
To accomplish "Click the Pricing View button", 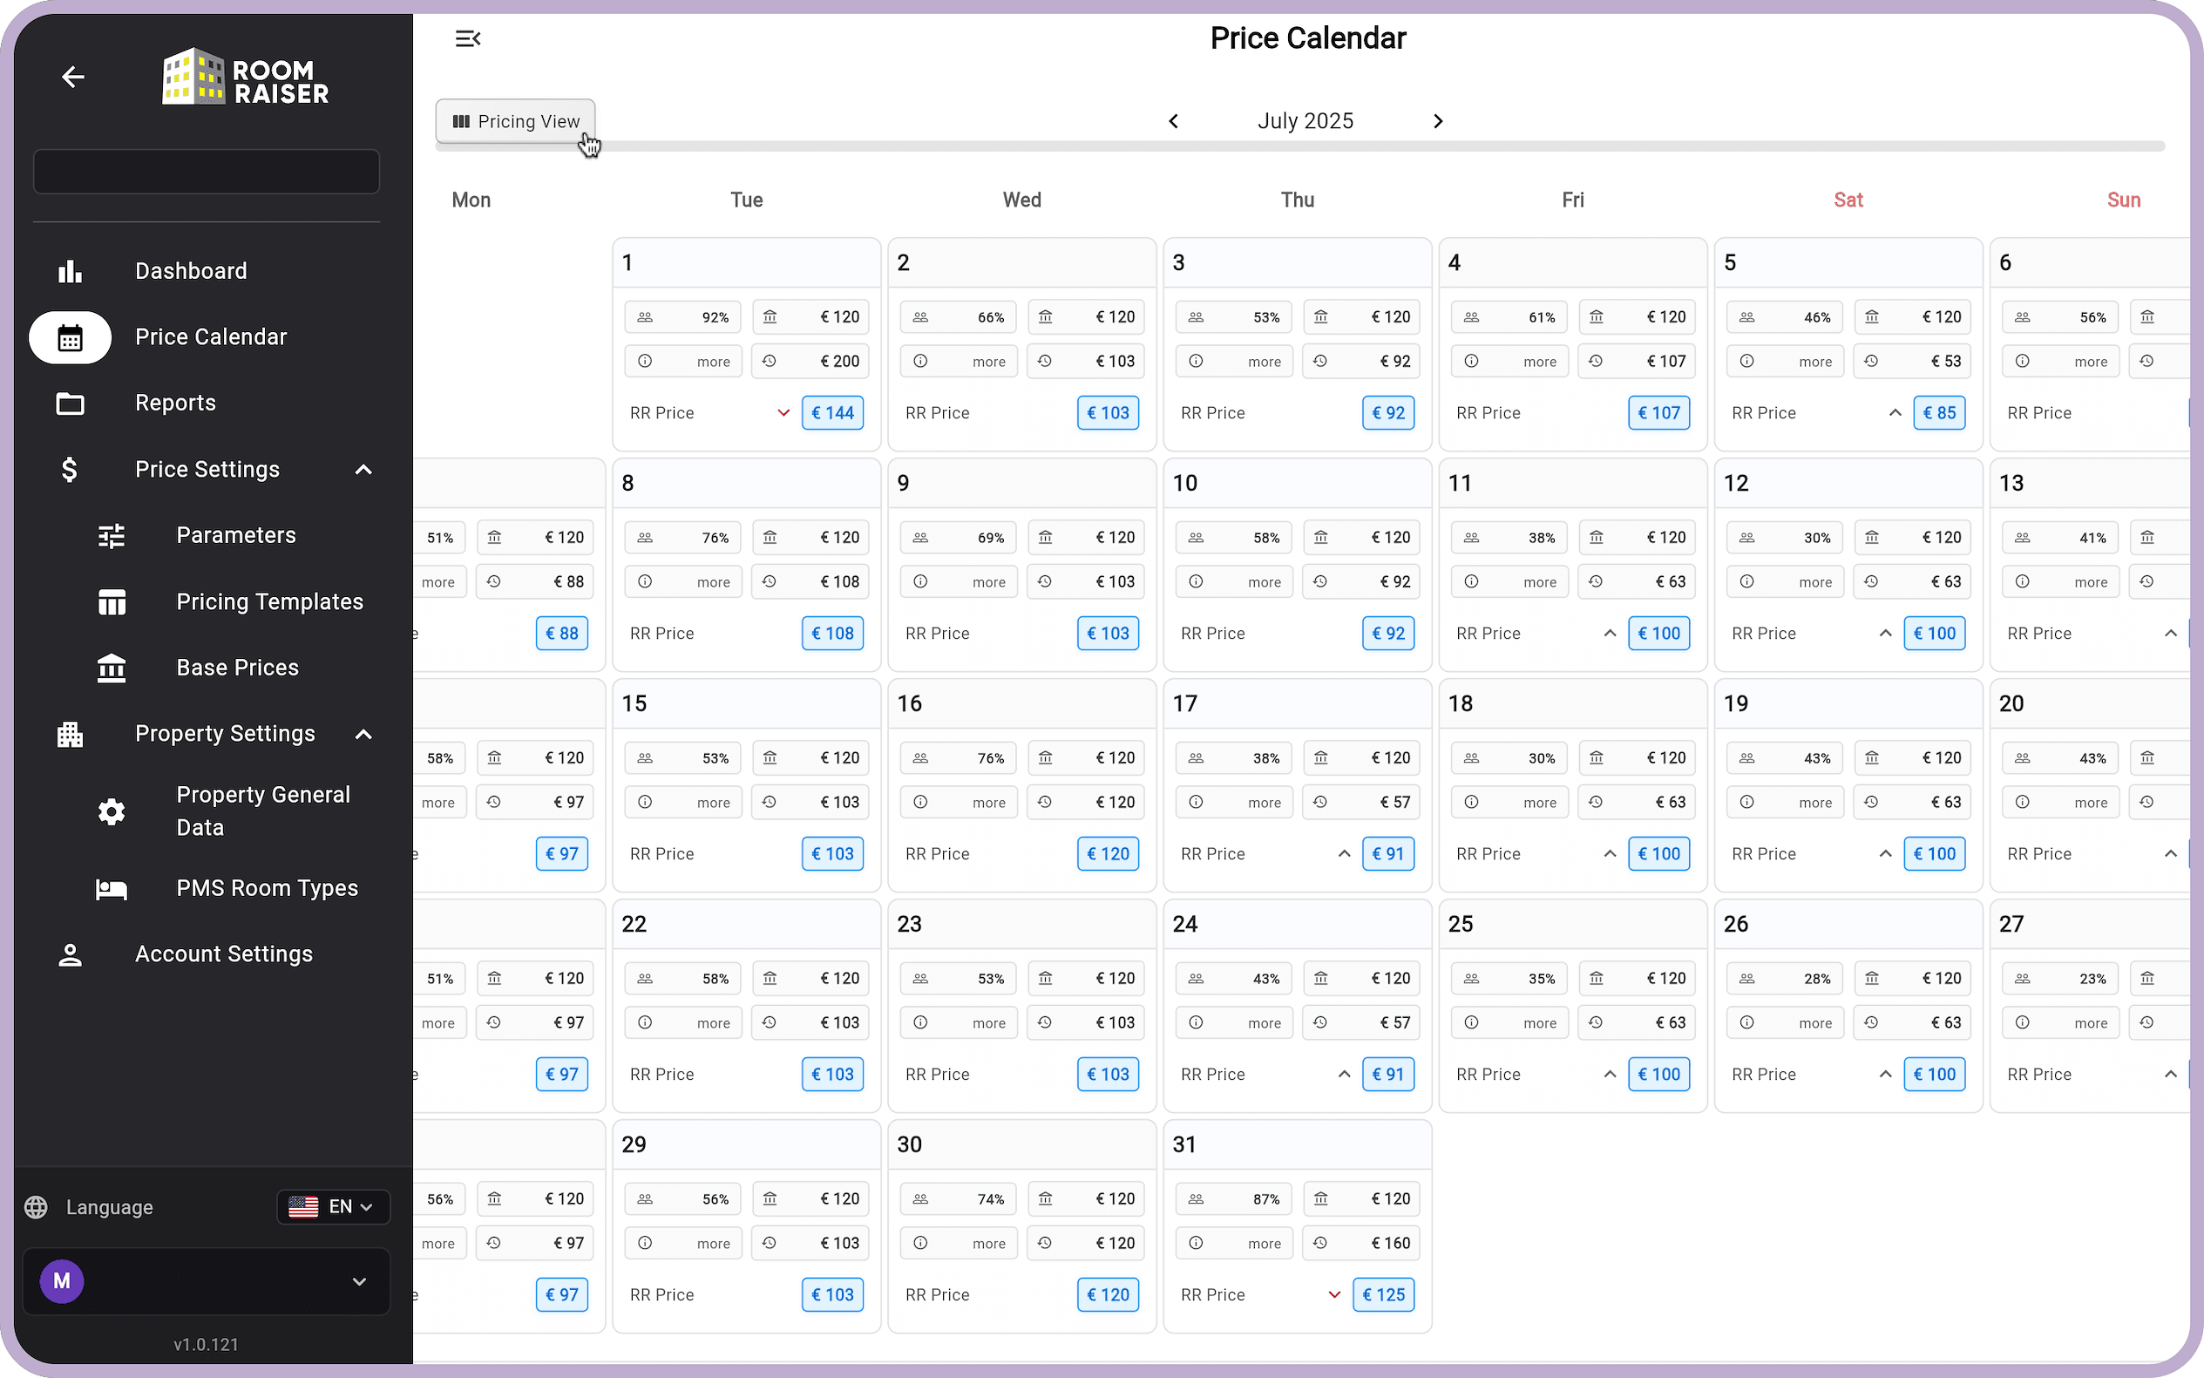I will (x=516, y=121).
